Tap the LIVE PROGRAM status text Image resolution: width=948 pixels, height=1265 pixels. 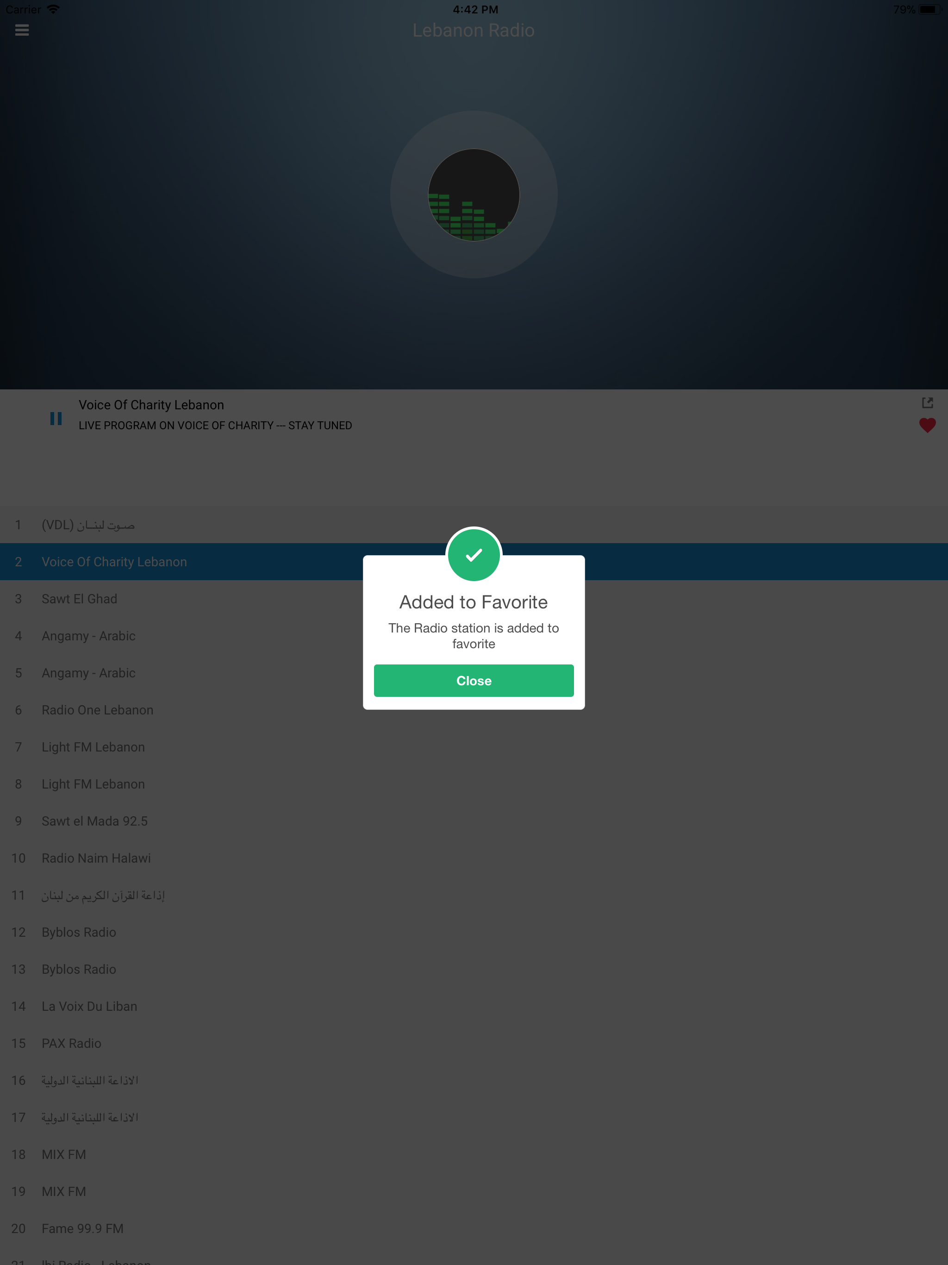pos(216,426)
